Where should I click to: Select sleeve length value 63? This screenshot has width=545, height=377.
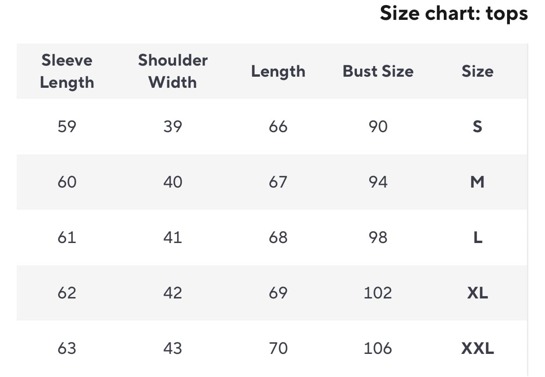coord(67,348)
